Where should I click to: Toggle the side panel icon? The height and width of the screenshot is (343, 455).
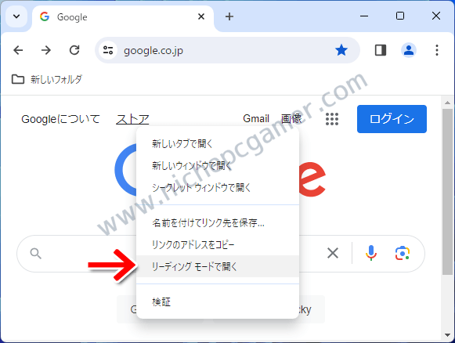click(381, 50)
